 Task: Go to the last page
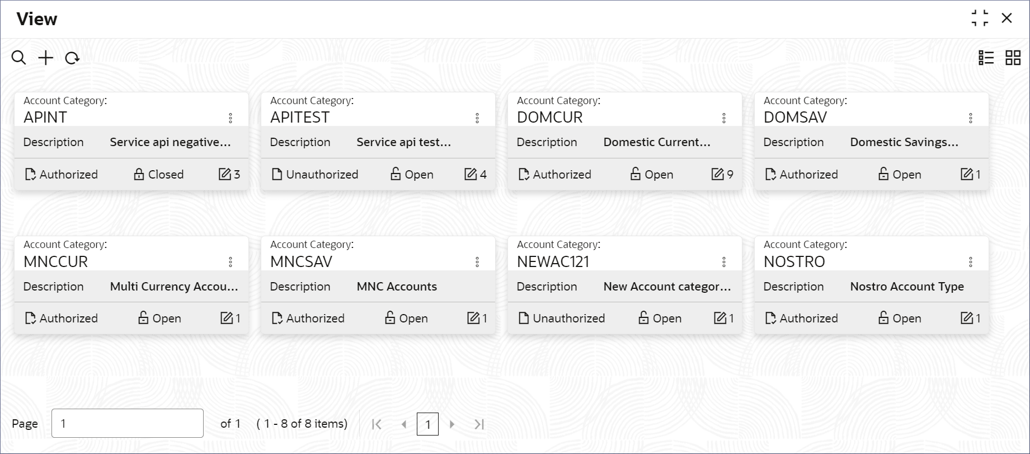[479, 424]
